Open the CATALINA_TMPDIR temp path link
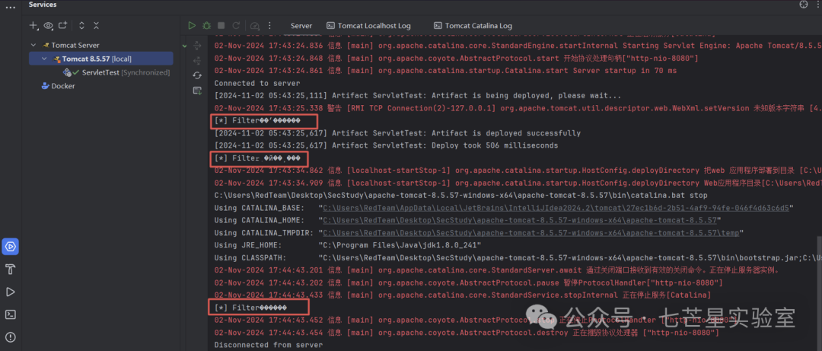The height and width of the screenshot is (351, 822). 530,233
